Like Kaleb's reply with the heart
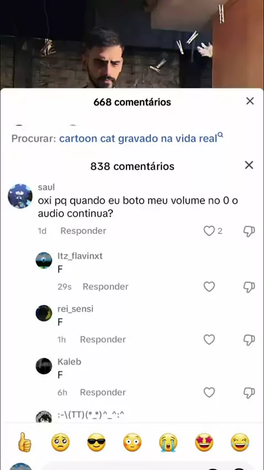 click(x=209, y=392)
